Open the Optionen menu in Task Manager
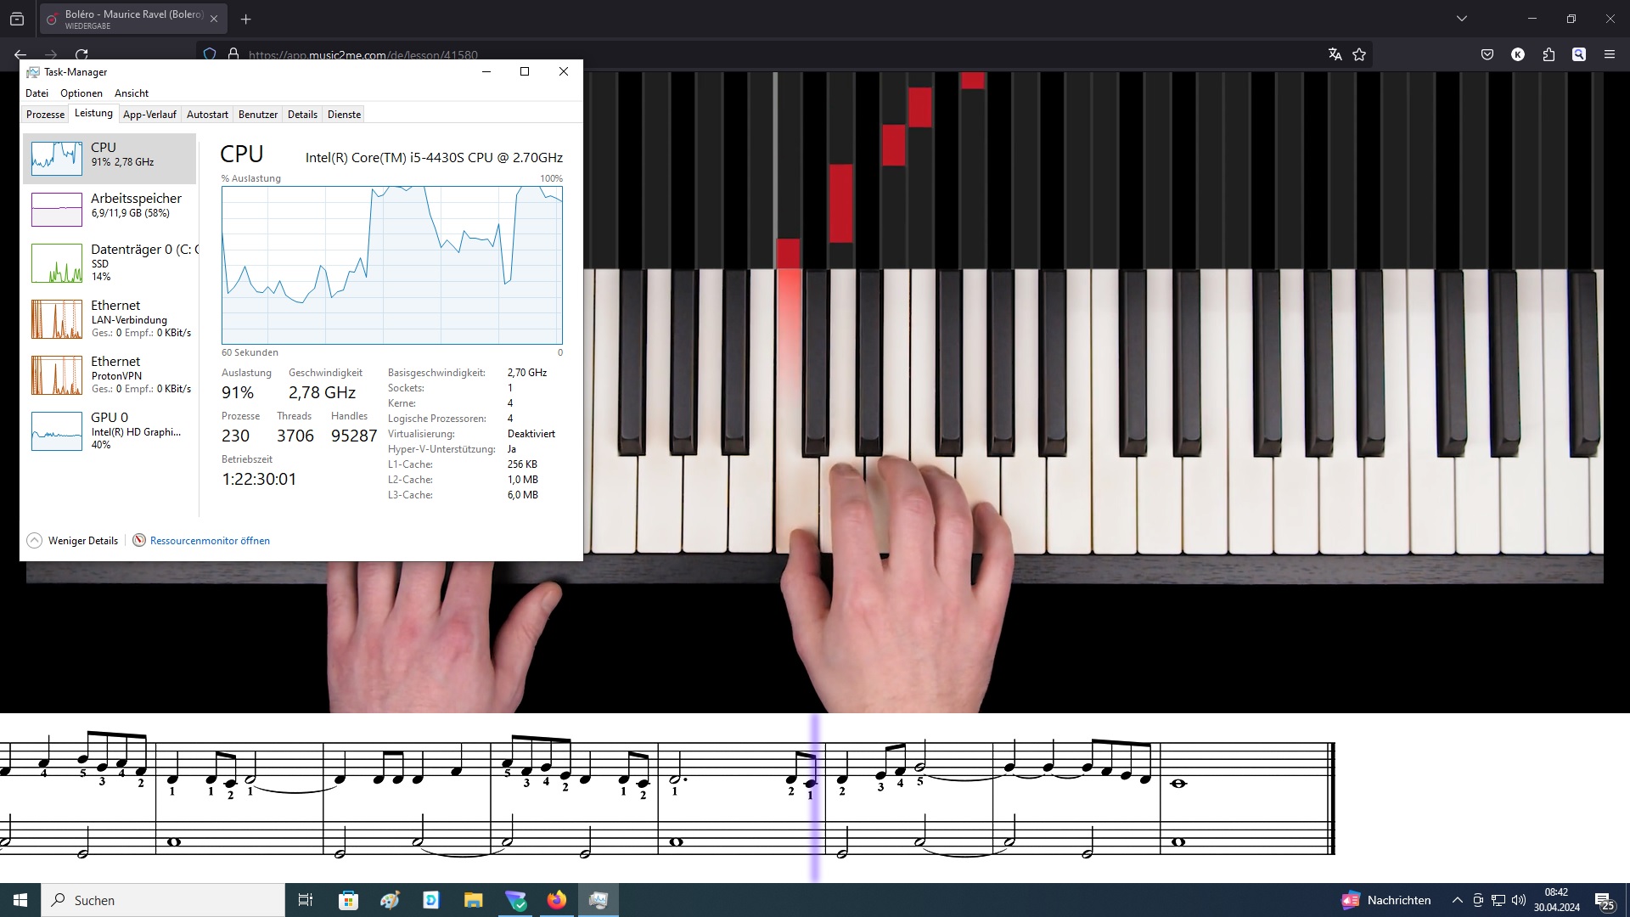The image size is (1630, 917). pyautogui.click(x=81, y=93)
